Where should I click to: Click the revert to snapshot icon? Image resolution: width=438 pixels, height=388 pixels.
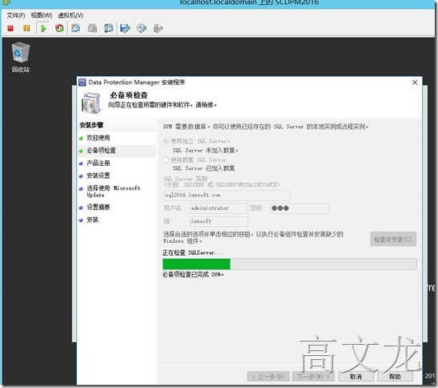pos(92,28)
